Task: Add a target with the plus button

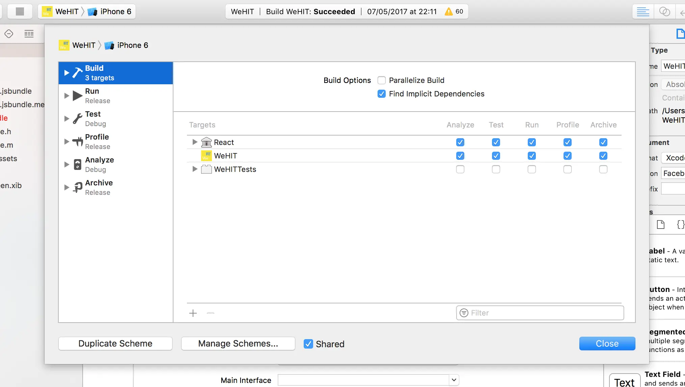Action: coord(193,313)
